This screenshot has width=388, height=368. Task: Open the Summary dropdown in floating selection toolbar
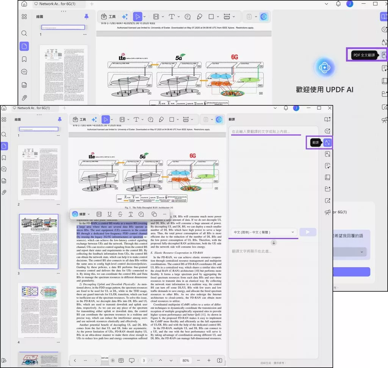coord(81,214)
